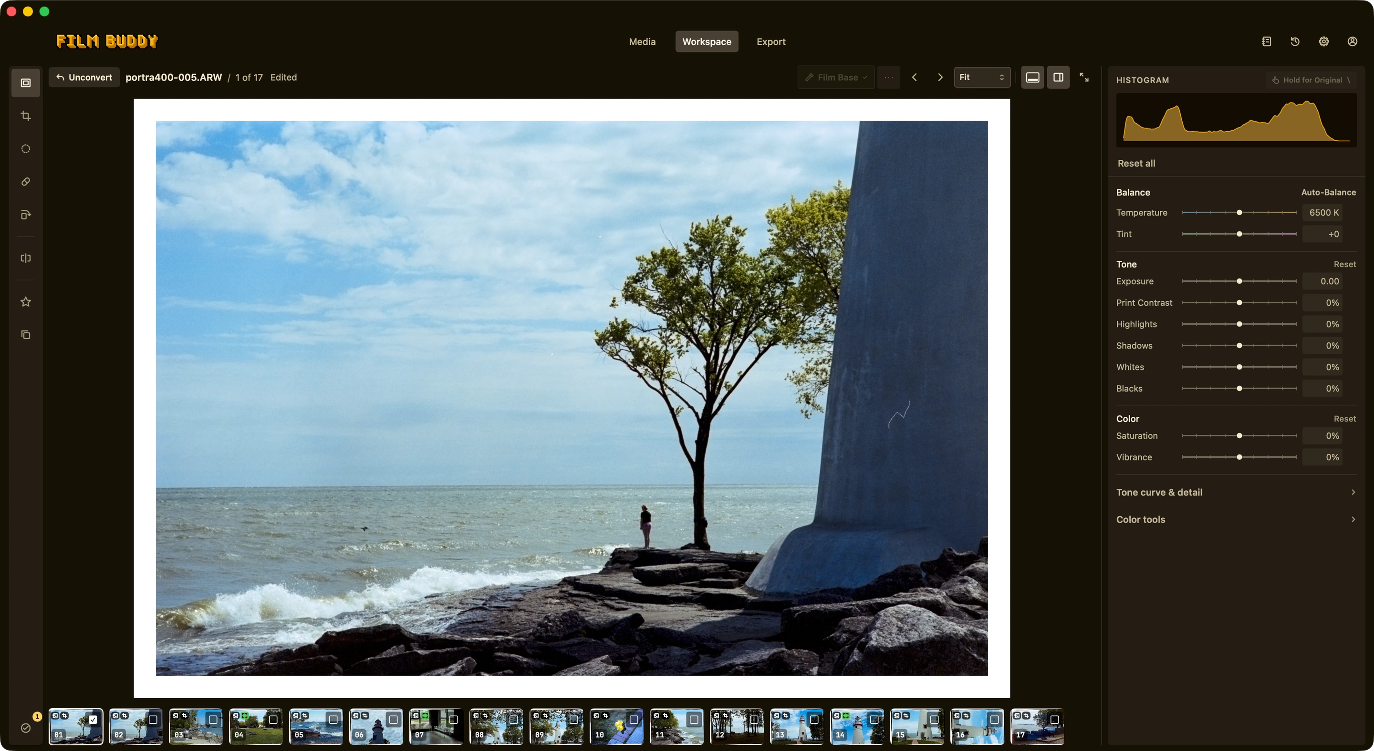Open the history clock icon
The width and height of the screenshot is (1374, 751).
tap(1295, 41)
